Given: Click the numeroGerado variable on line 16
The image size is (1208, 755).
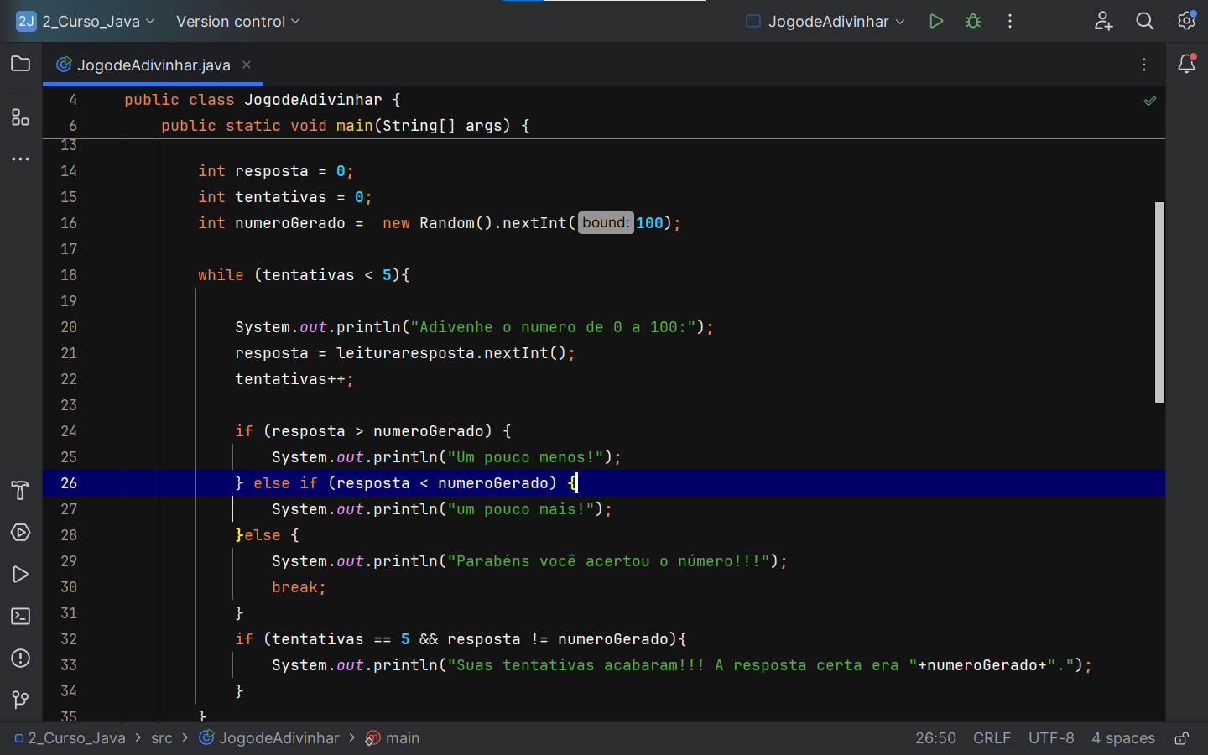Looking at the screenshot, I should click(x=290, y=223).
